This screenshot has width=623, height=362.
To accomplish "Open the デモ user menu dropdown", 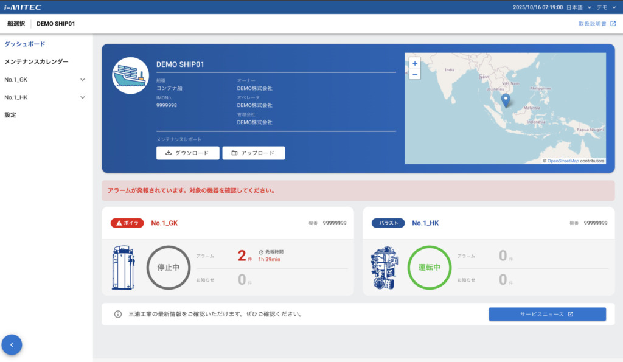I will tap(605, 7).
